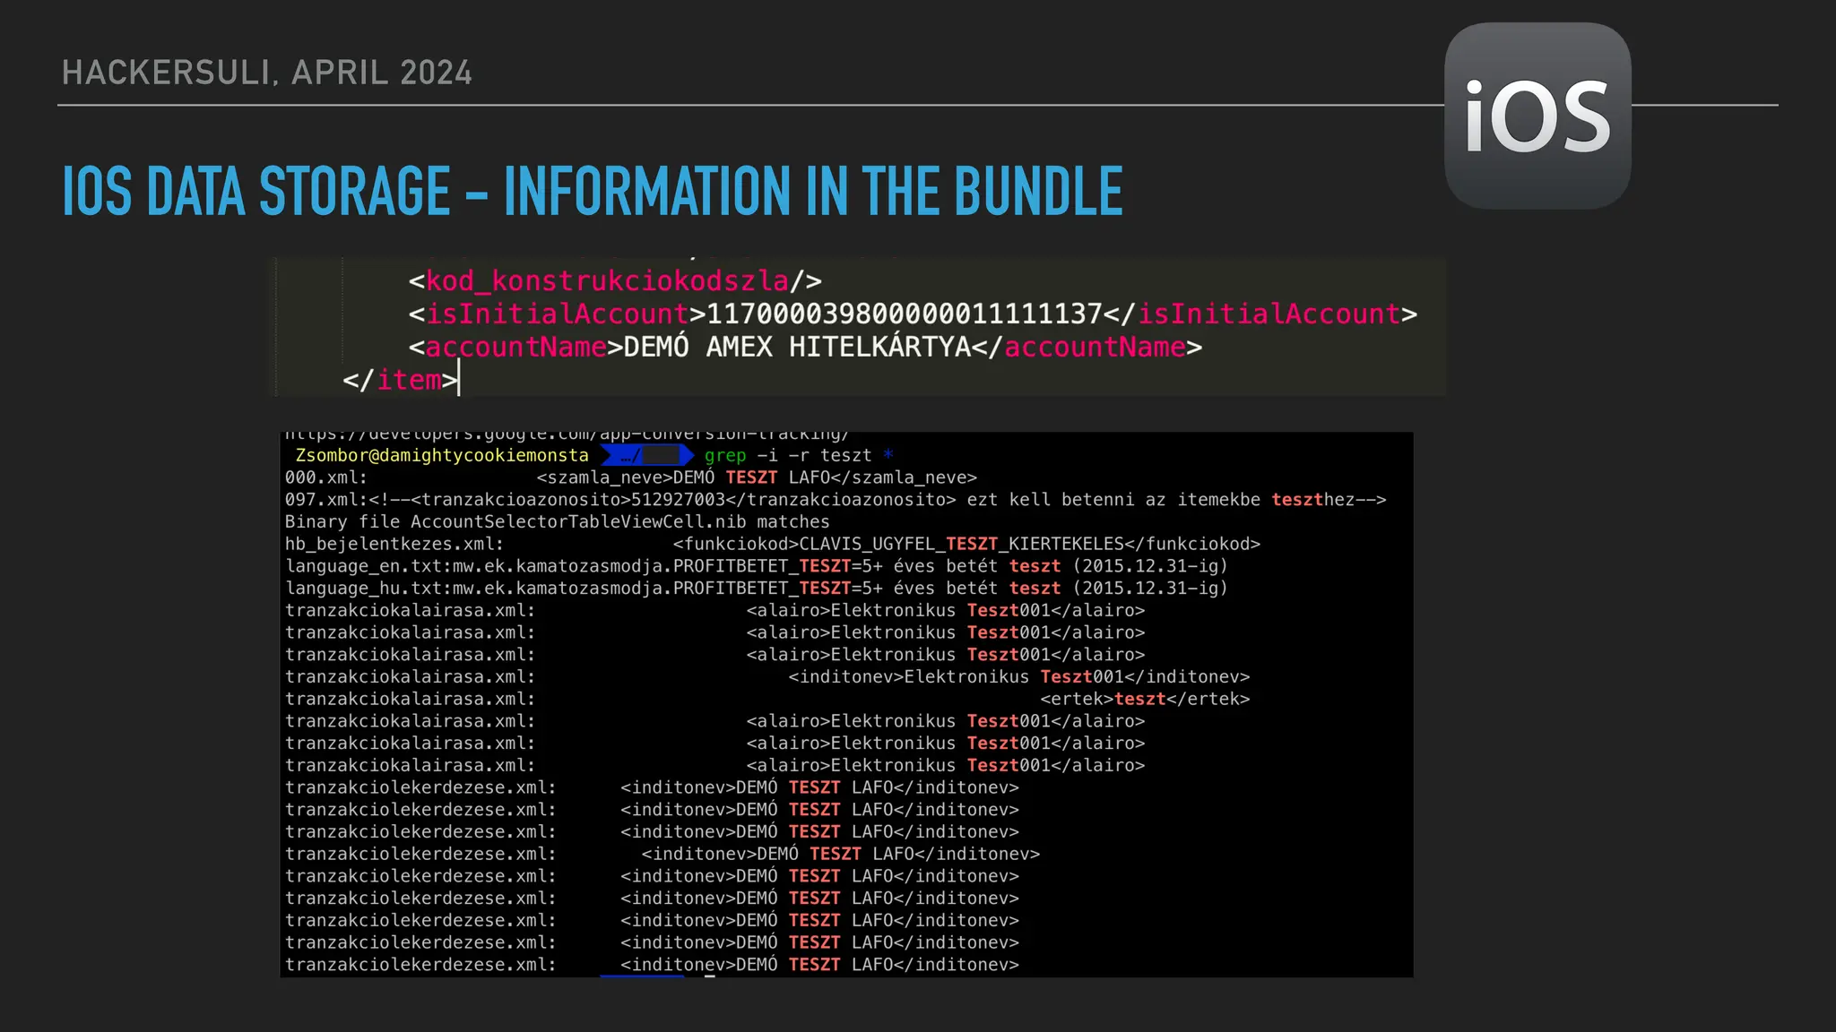Click the accountName line "DEMÓ AMEX HITELKÁRTYA"
This screenshot has width=1836, height=1032.
[x=805, y=347]
